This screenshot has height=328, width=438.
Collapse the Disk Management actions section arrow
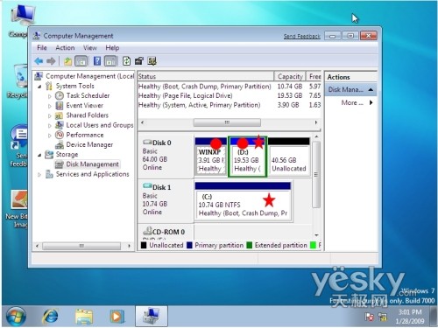[371, 89]
